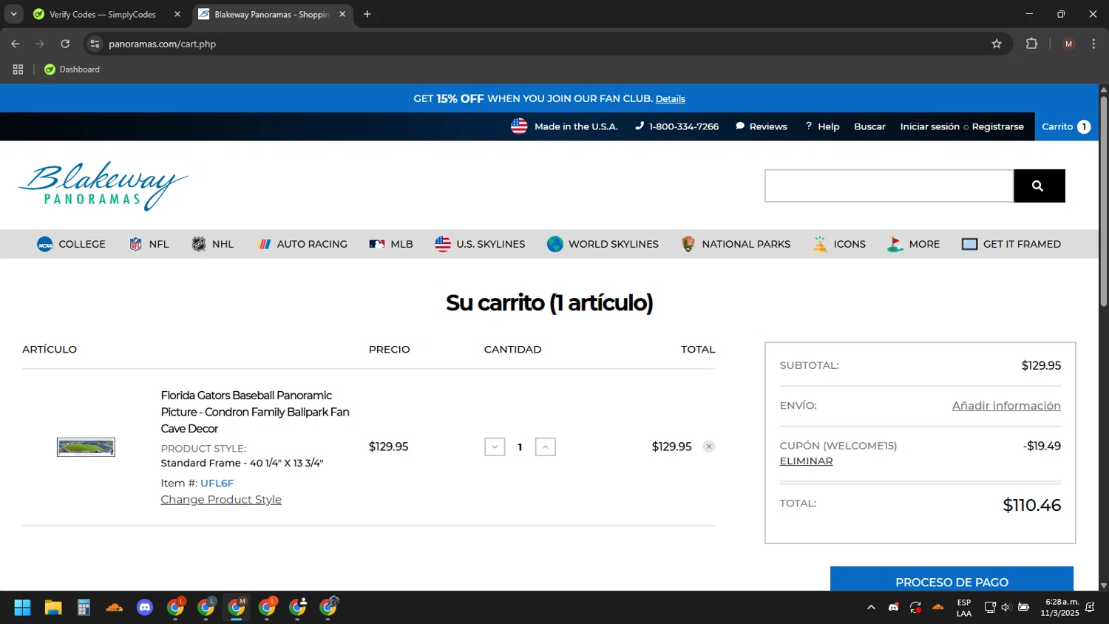This screenshot has height=624, width=1109.
Task: Click Registrarse link
Action: (997, 126)
